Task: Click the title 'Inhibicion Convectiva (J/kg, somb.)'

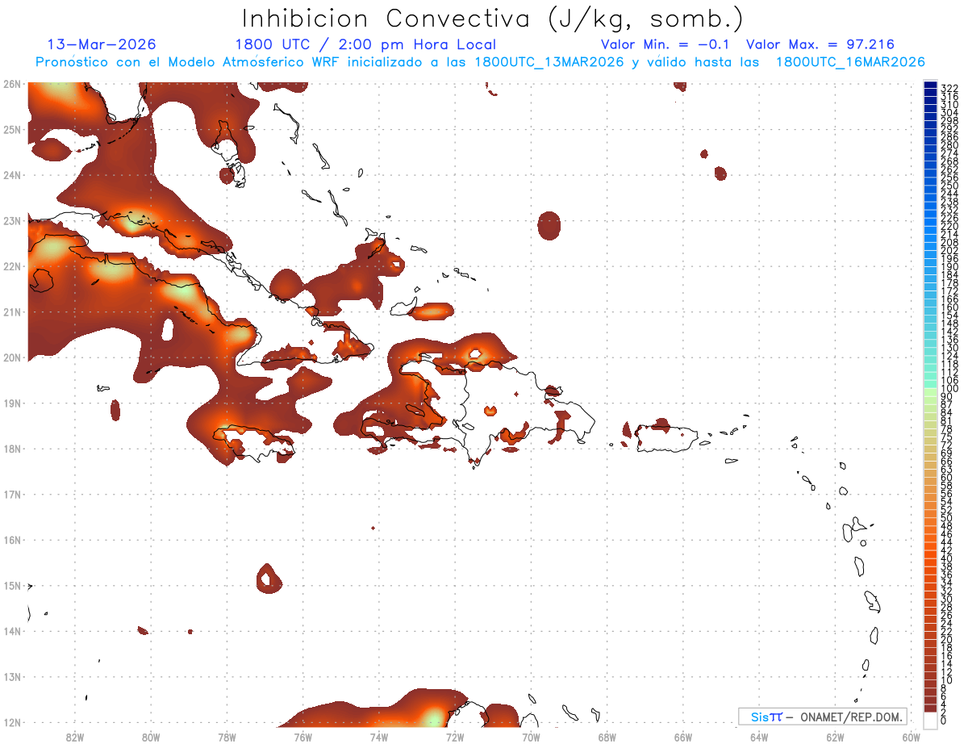Action: pyautogui.click(x=493, y=19)
